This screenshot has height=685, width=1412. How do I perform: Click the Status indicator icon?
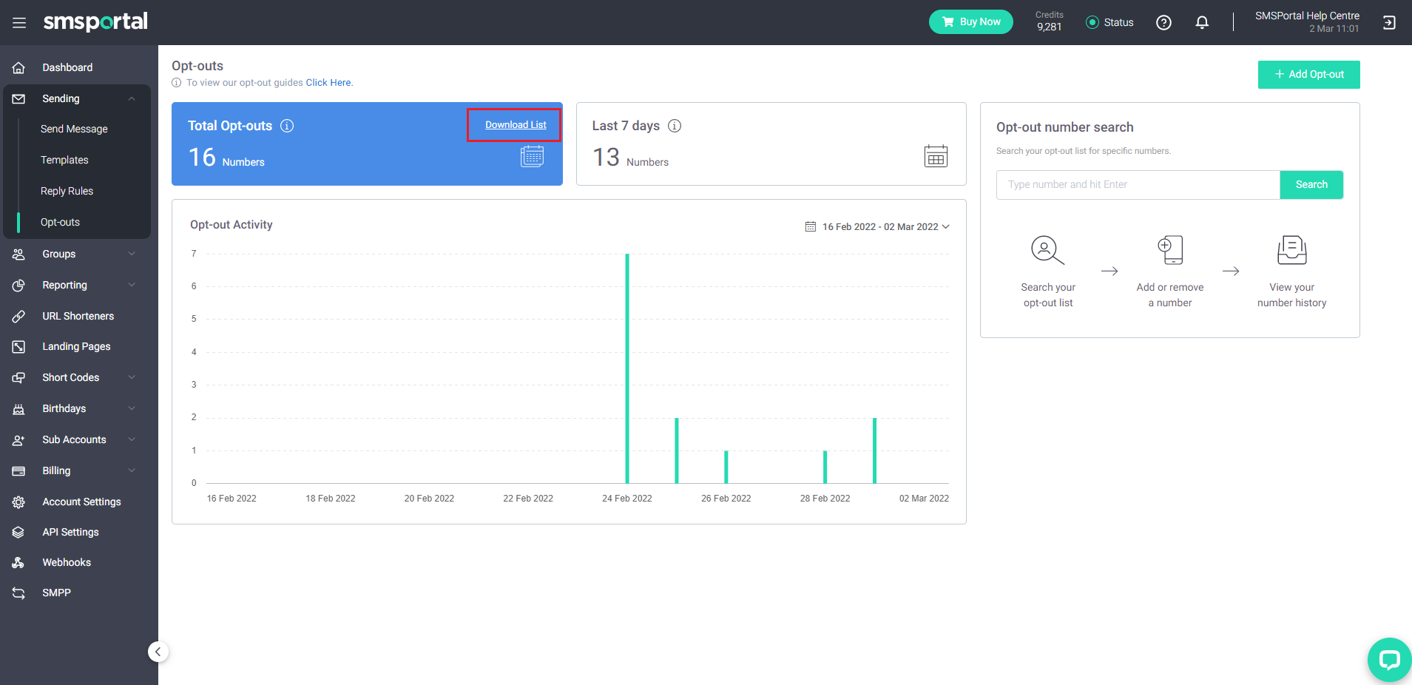1092,22
